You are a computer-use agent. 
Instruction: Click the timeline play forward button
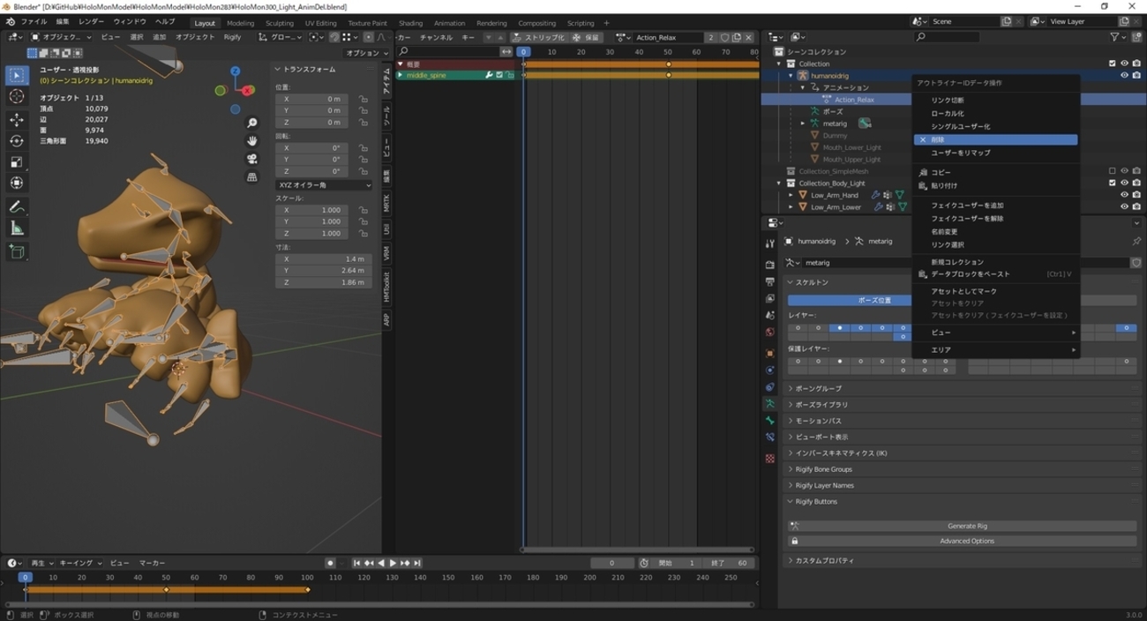[x=393, y=563]
